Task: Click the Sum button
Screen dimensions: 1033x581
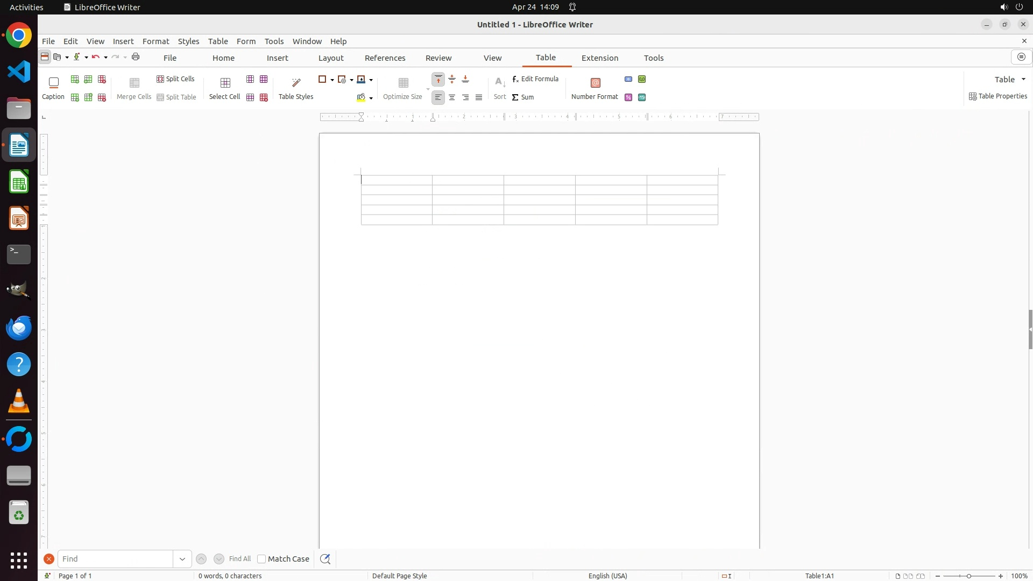Action: [523, 97]
